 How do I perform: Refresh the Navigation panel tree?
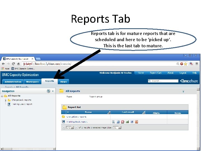pyautogui.click(x=48, y=91)
